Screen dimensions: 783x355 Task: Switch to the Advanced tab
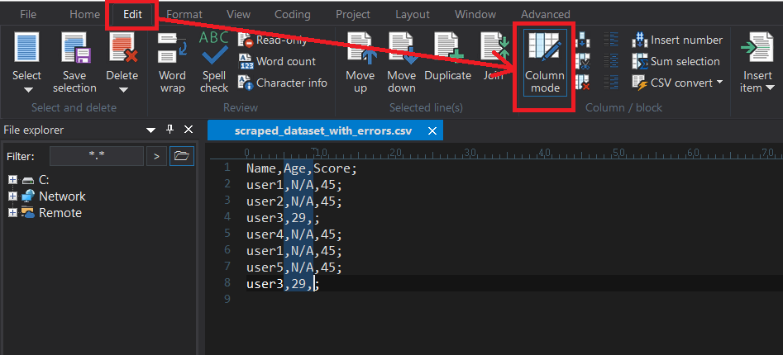click(546, 15)
